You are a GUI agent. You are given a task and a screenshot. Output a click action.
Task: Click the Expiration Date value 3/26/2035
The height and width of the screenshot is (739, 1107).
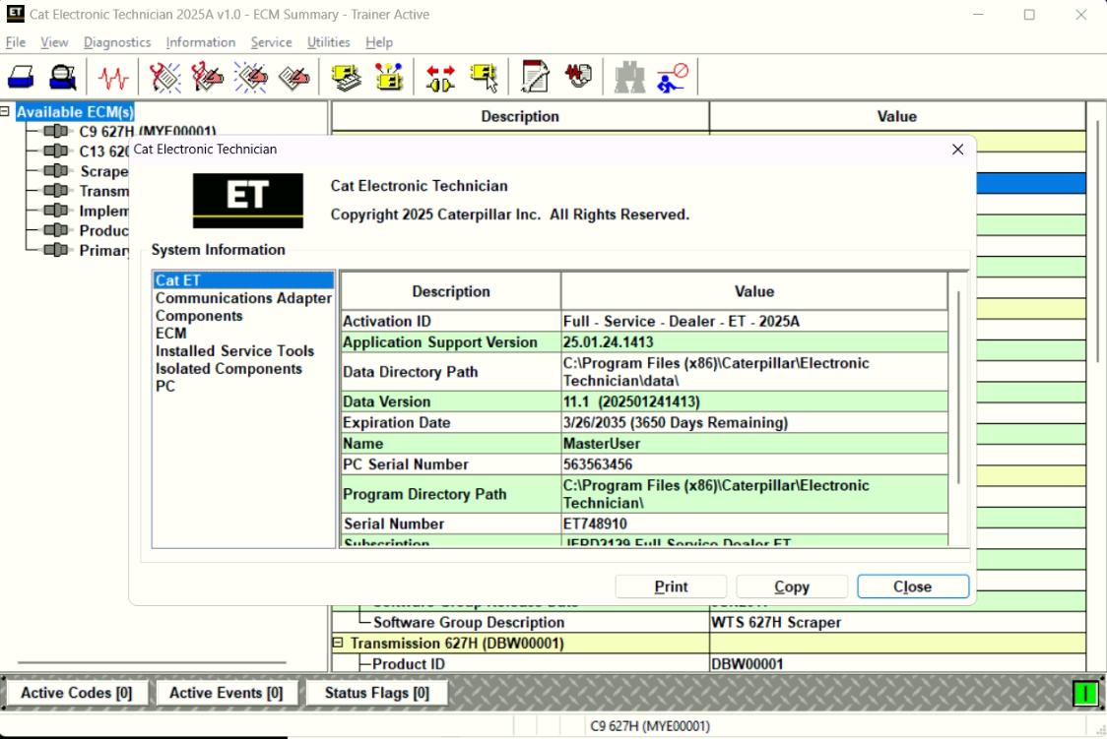[675, 422]
